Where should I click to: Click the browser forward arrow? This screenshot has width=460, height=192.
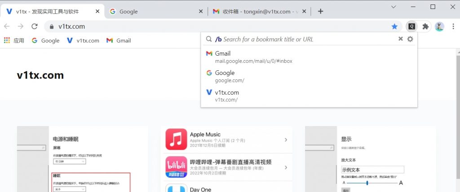click(x=21, y=26)
